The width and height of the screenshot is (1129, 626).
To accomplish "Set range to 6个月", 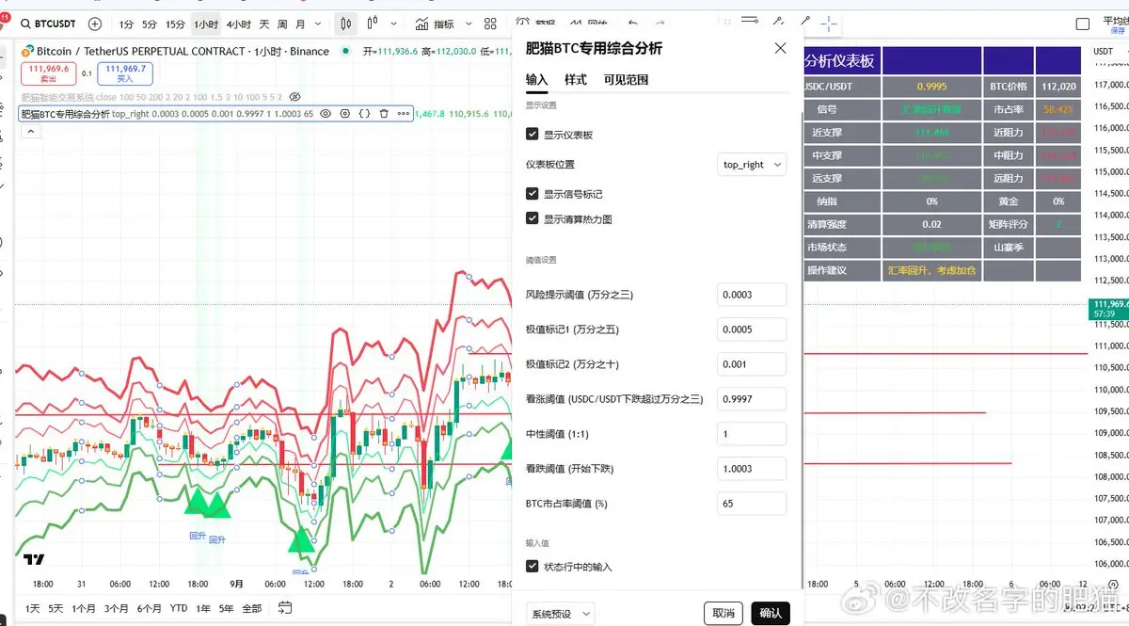I will coord(149,608).
